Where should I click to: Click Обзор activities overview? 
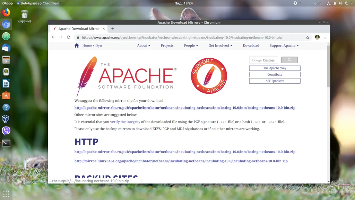click(x=8, y=3)
